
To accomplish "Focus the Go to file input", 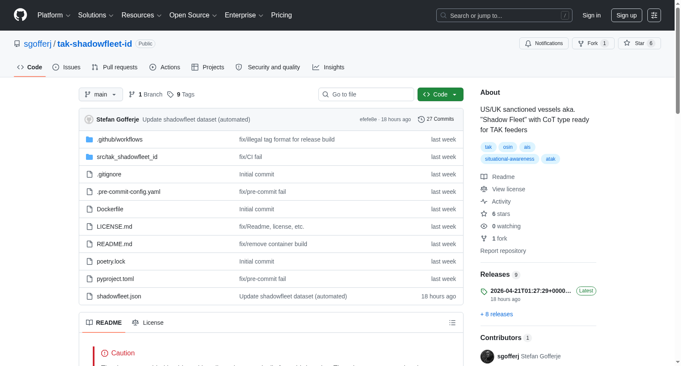I will (366, 94).
